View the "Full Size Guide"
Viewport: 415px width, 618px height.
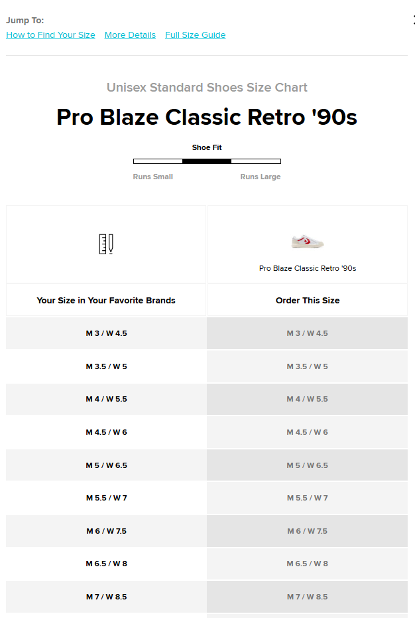tap(195, 35)
